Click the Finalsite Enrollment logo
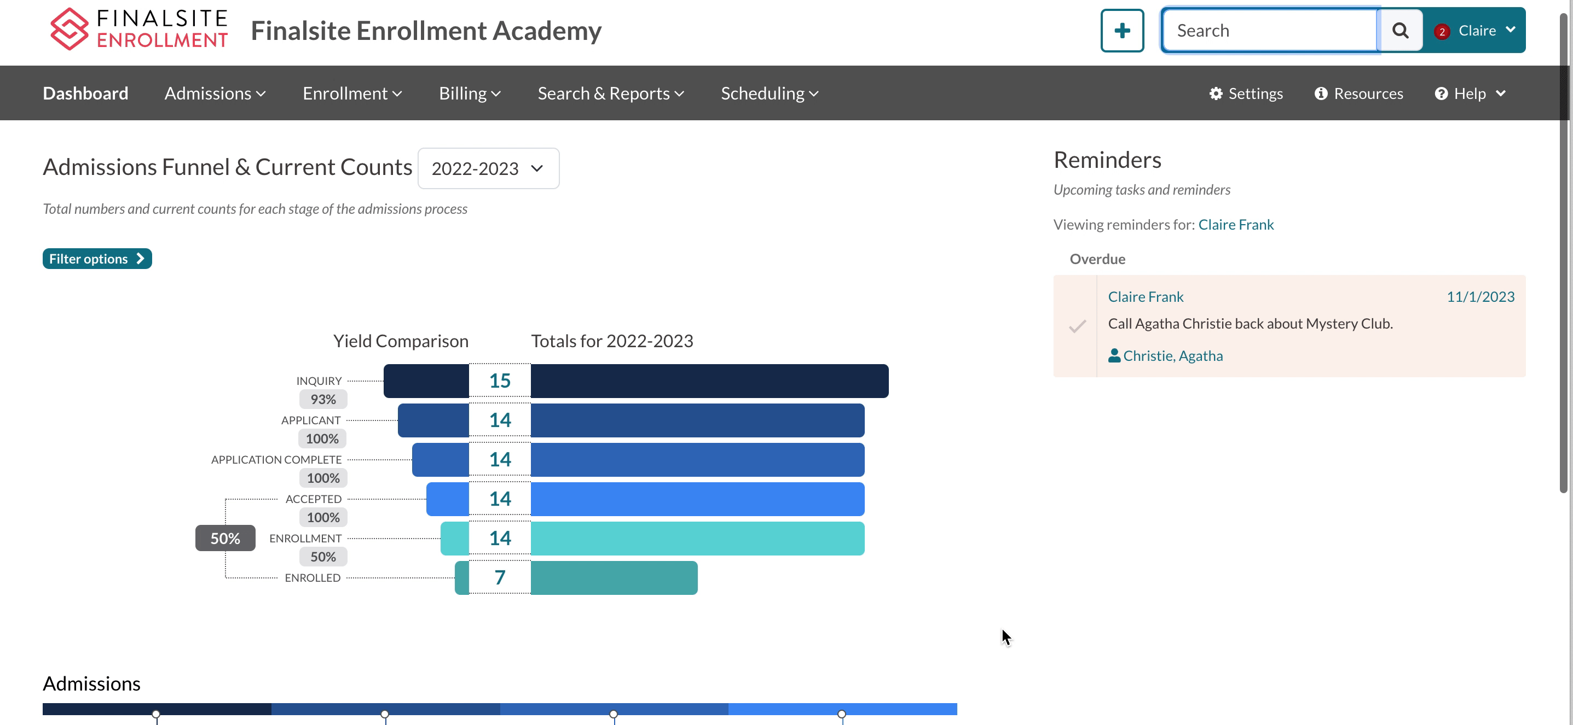The width and height of the screenshot is (1573, 725). pos(138,30)
